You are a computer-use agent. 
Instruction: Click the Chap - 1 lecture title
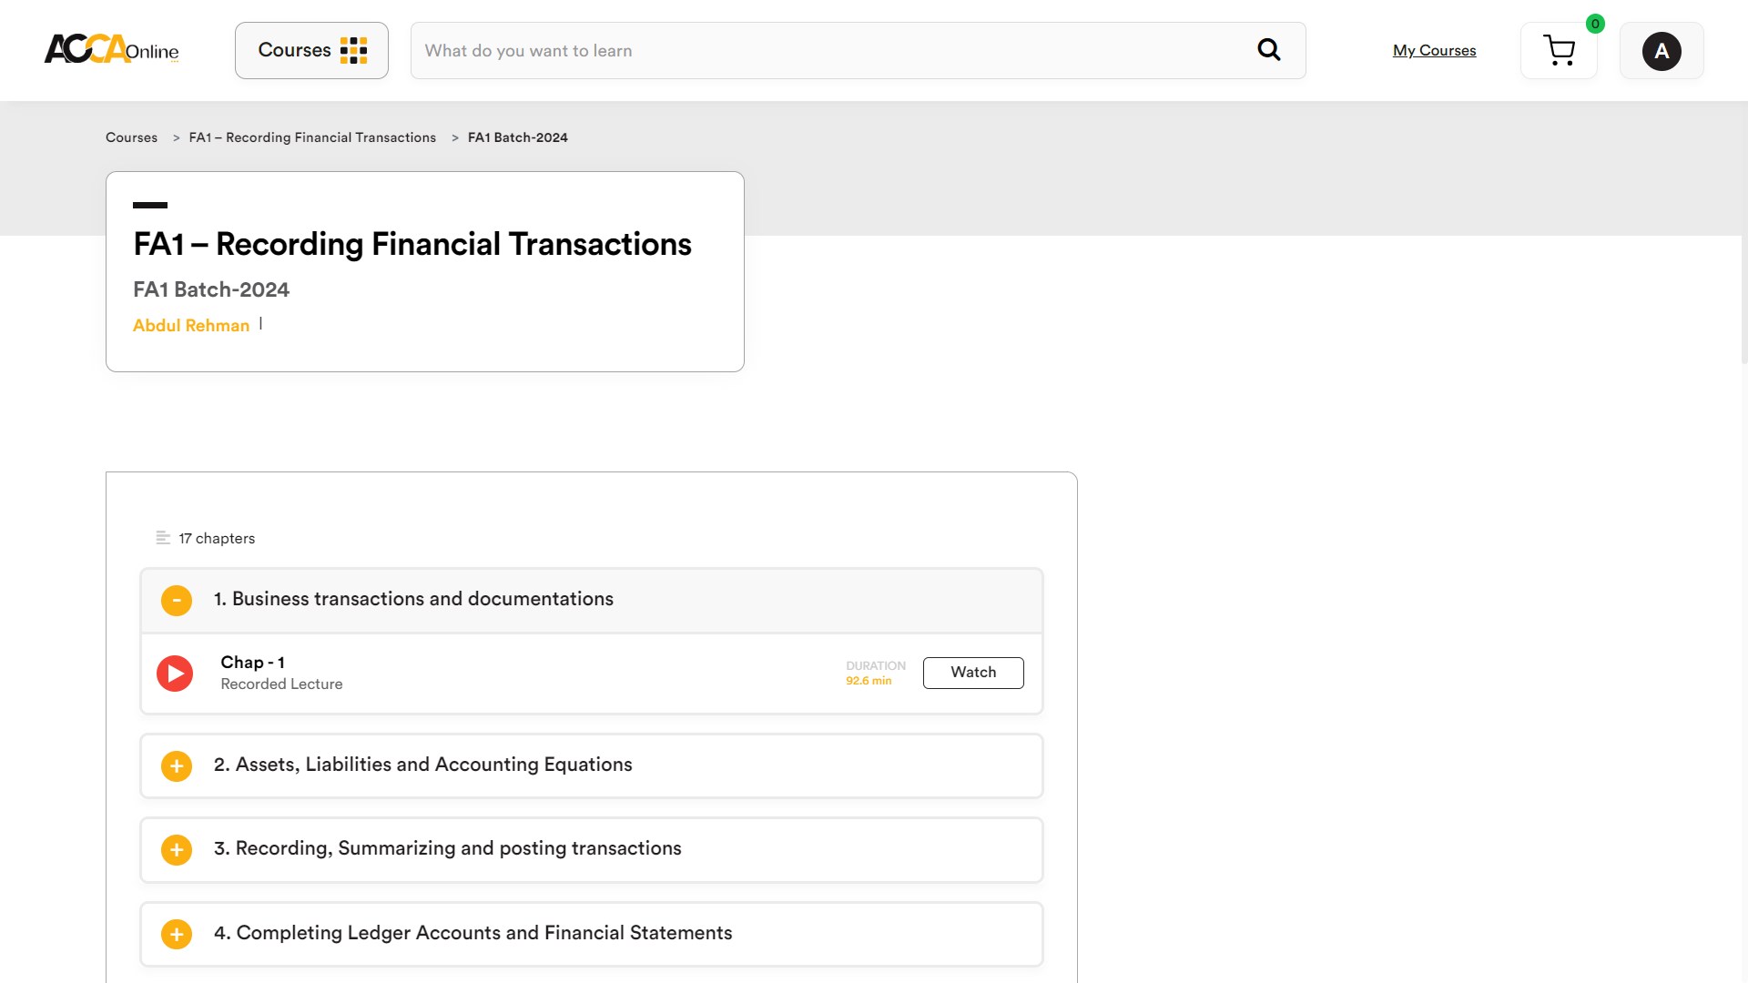pyautogui.click(x=252, y=663)
